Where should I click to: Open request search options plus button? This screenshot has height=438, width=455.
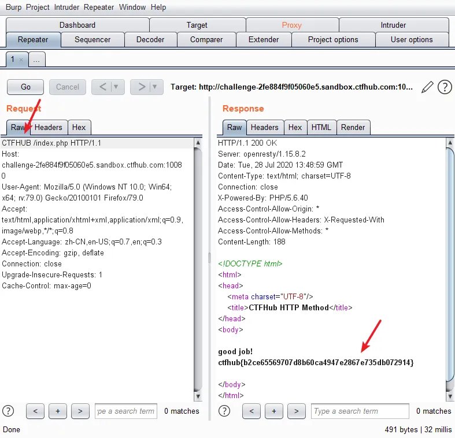point(58,411)
